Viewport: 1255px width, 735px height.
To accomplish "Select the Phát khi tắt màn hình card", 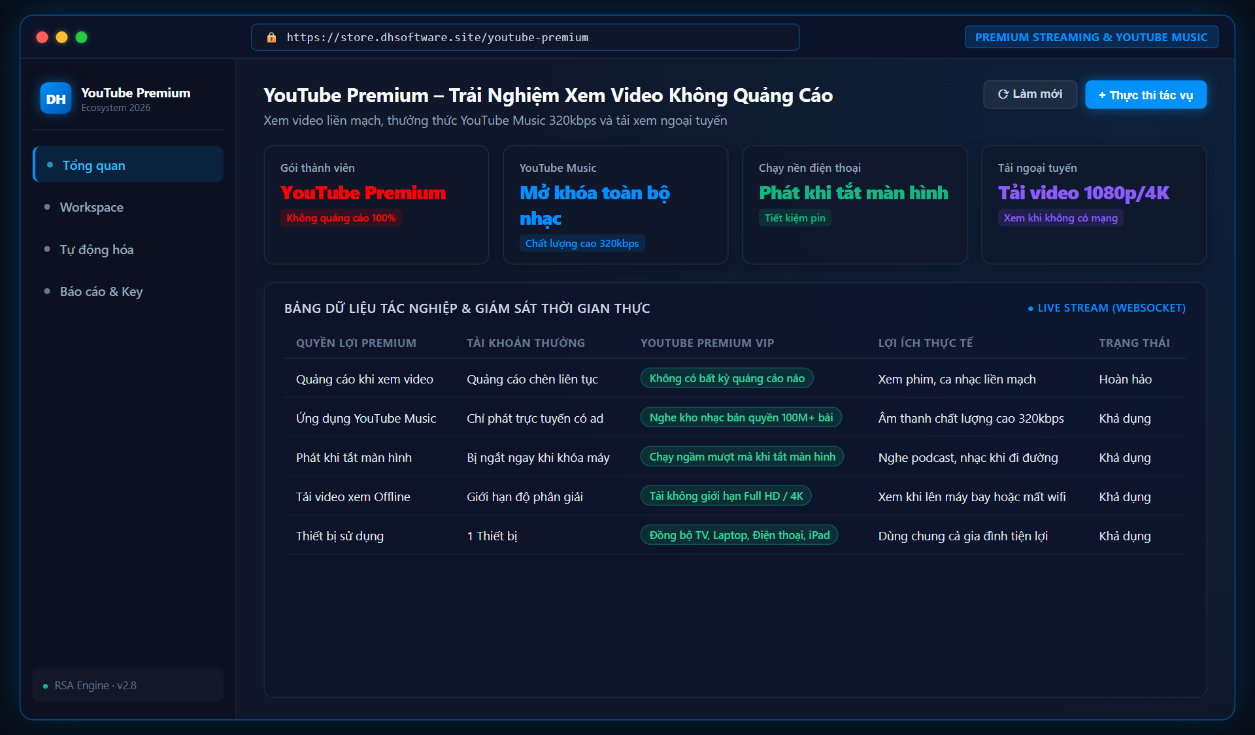I will (x=855, y=204).
